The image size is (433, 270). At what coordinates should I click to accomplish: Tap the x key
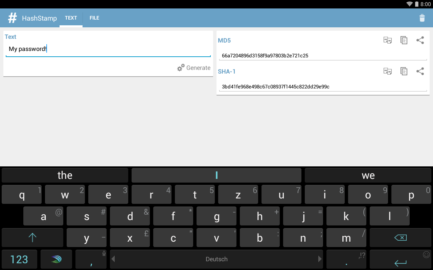[x=130, y=238]
